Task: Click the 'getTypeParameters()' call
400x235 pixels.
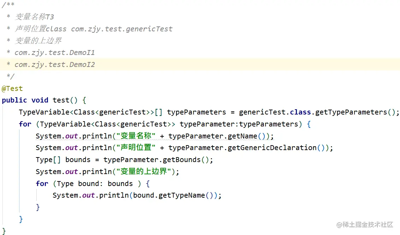Action: tap(356, 112)
